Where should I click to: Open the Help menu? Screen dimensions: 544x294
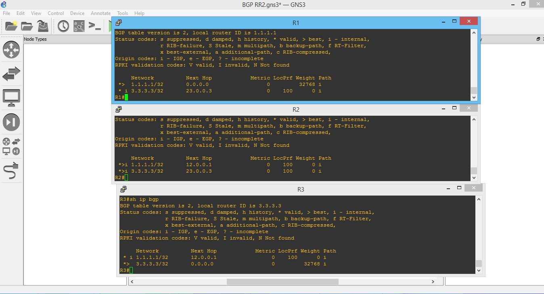tap(139, 13)
